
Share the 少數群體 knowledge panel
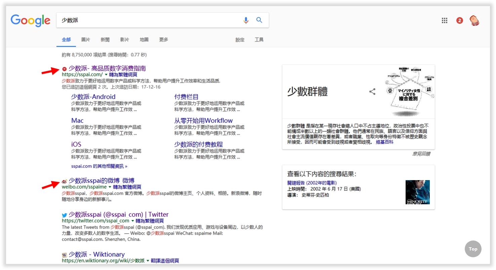[x=372, y=92]
